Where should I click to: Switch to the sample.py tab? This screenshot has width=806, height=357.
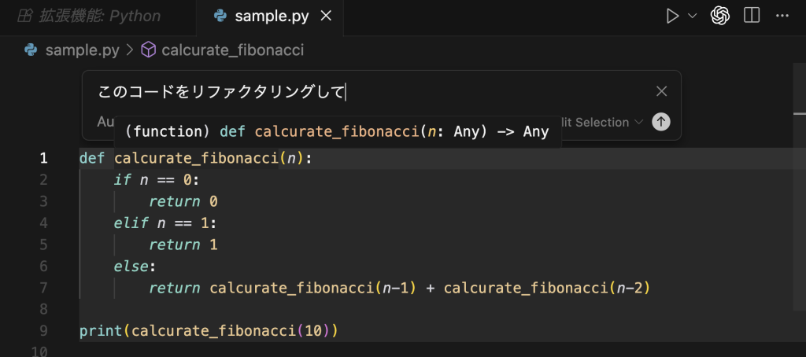(272, 16)
